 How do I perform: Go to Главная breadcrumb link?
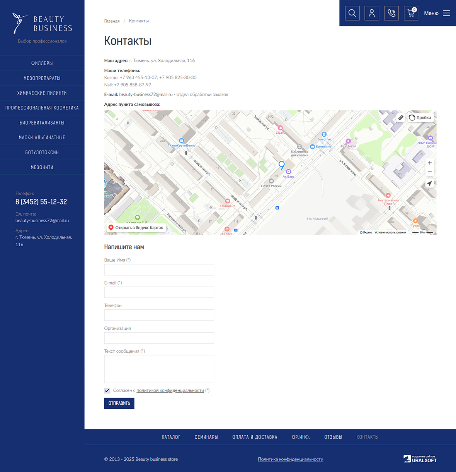tap(112, 21)
